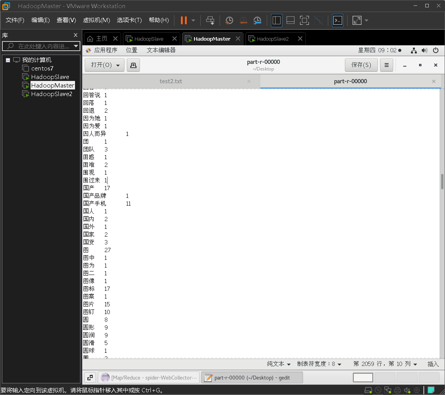Pause the virtual machine with the orange button
Screen dimensions: 445x395
(184, 20)
